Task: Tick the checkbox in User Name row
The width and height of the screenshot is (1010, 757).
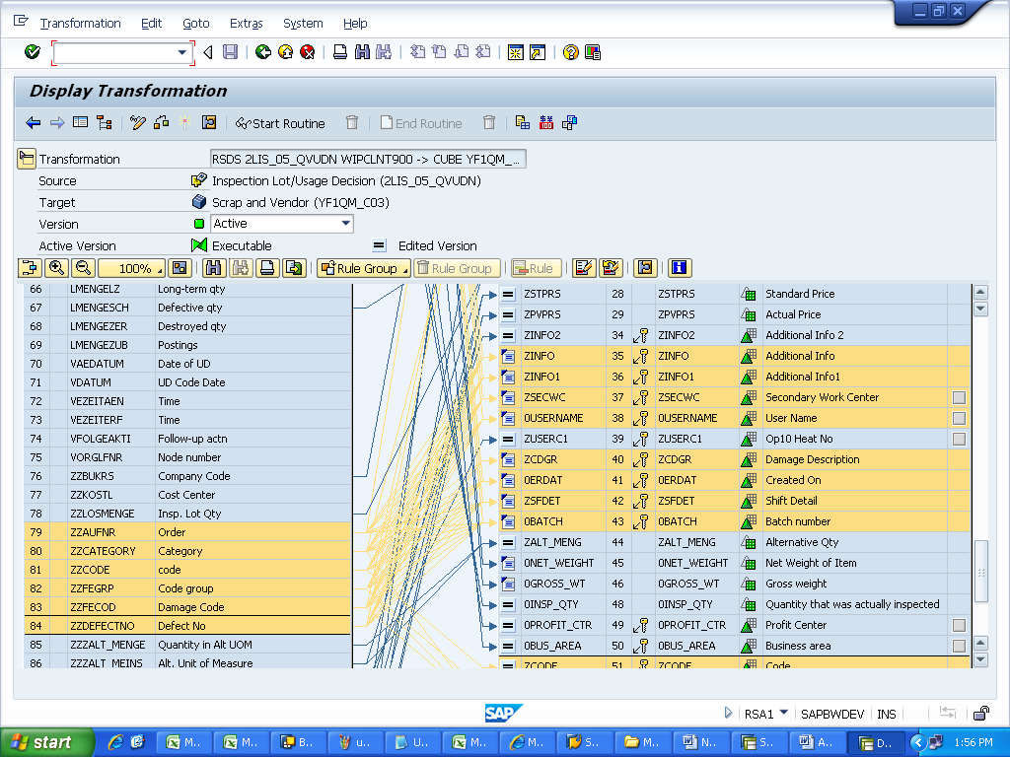Action: pos(959,418)
